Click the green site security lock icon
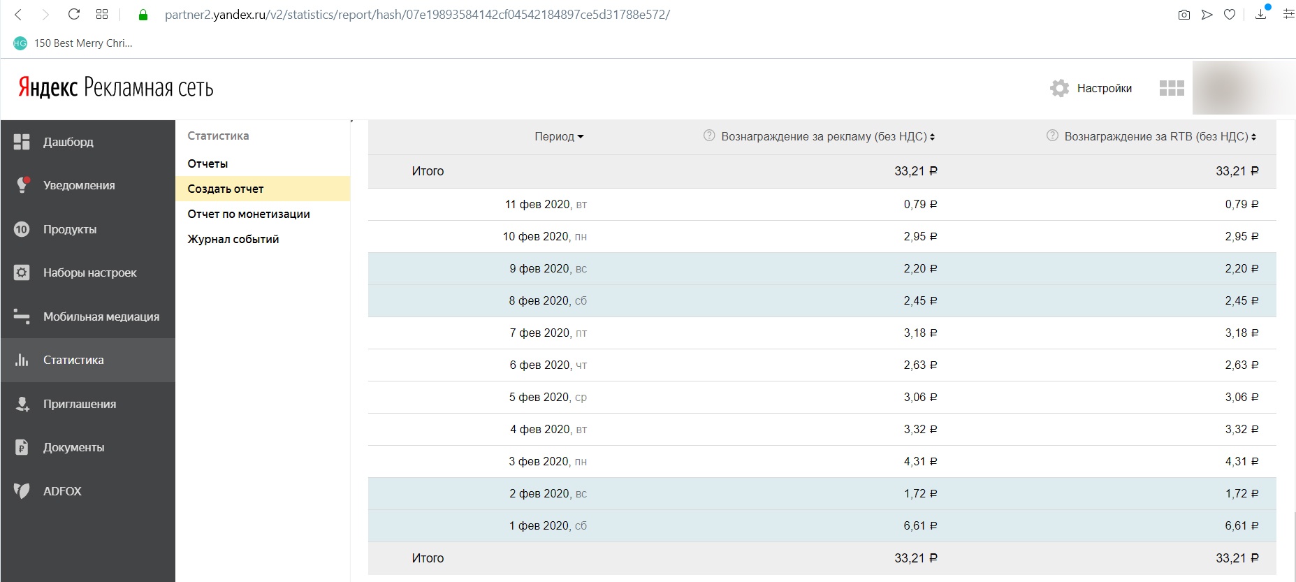 click(143, 15)
